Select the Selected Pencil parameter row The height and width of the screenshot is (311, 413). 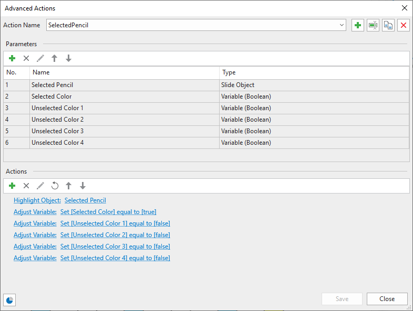(125, 85)
